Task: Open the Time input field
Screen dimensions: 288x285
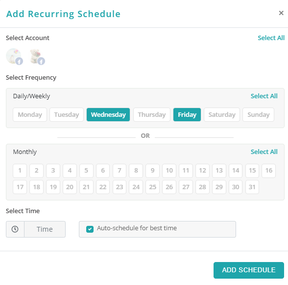Action: 45,229
